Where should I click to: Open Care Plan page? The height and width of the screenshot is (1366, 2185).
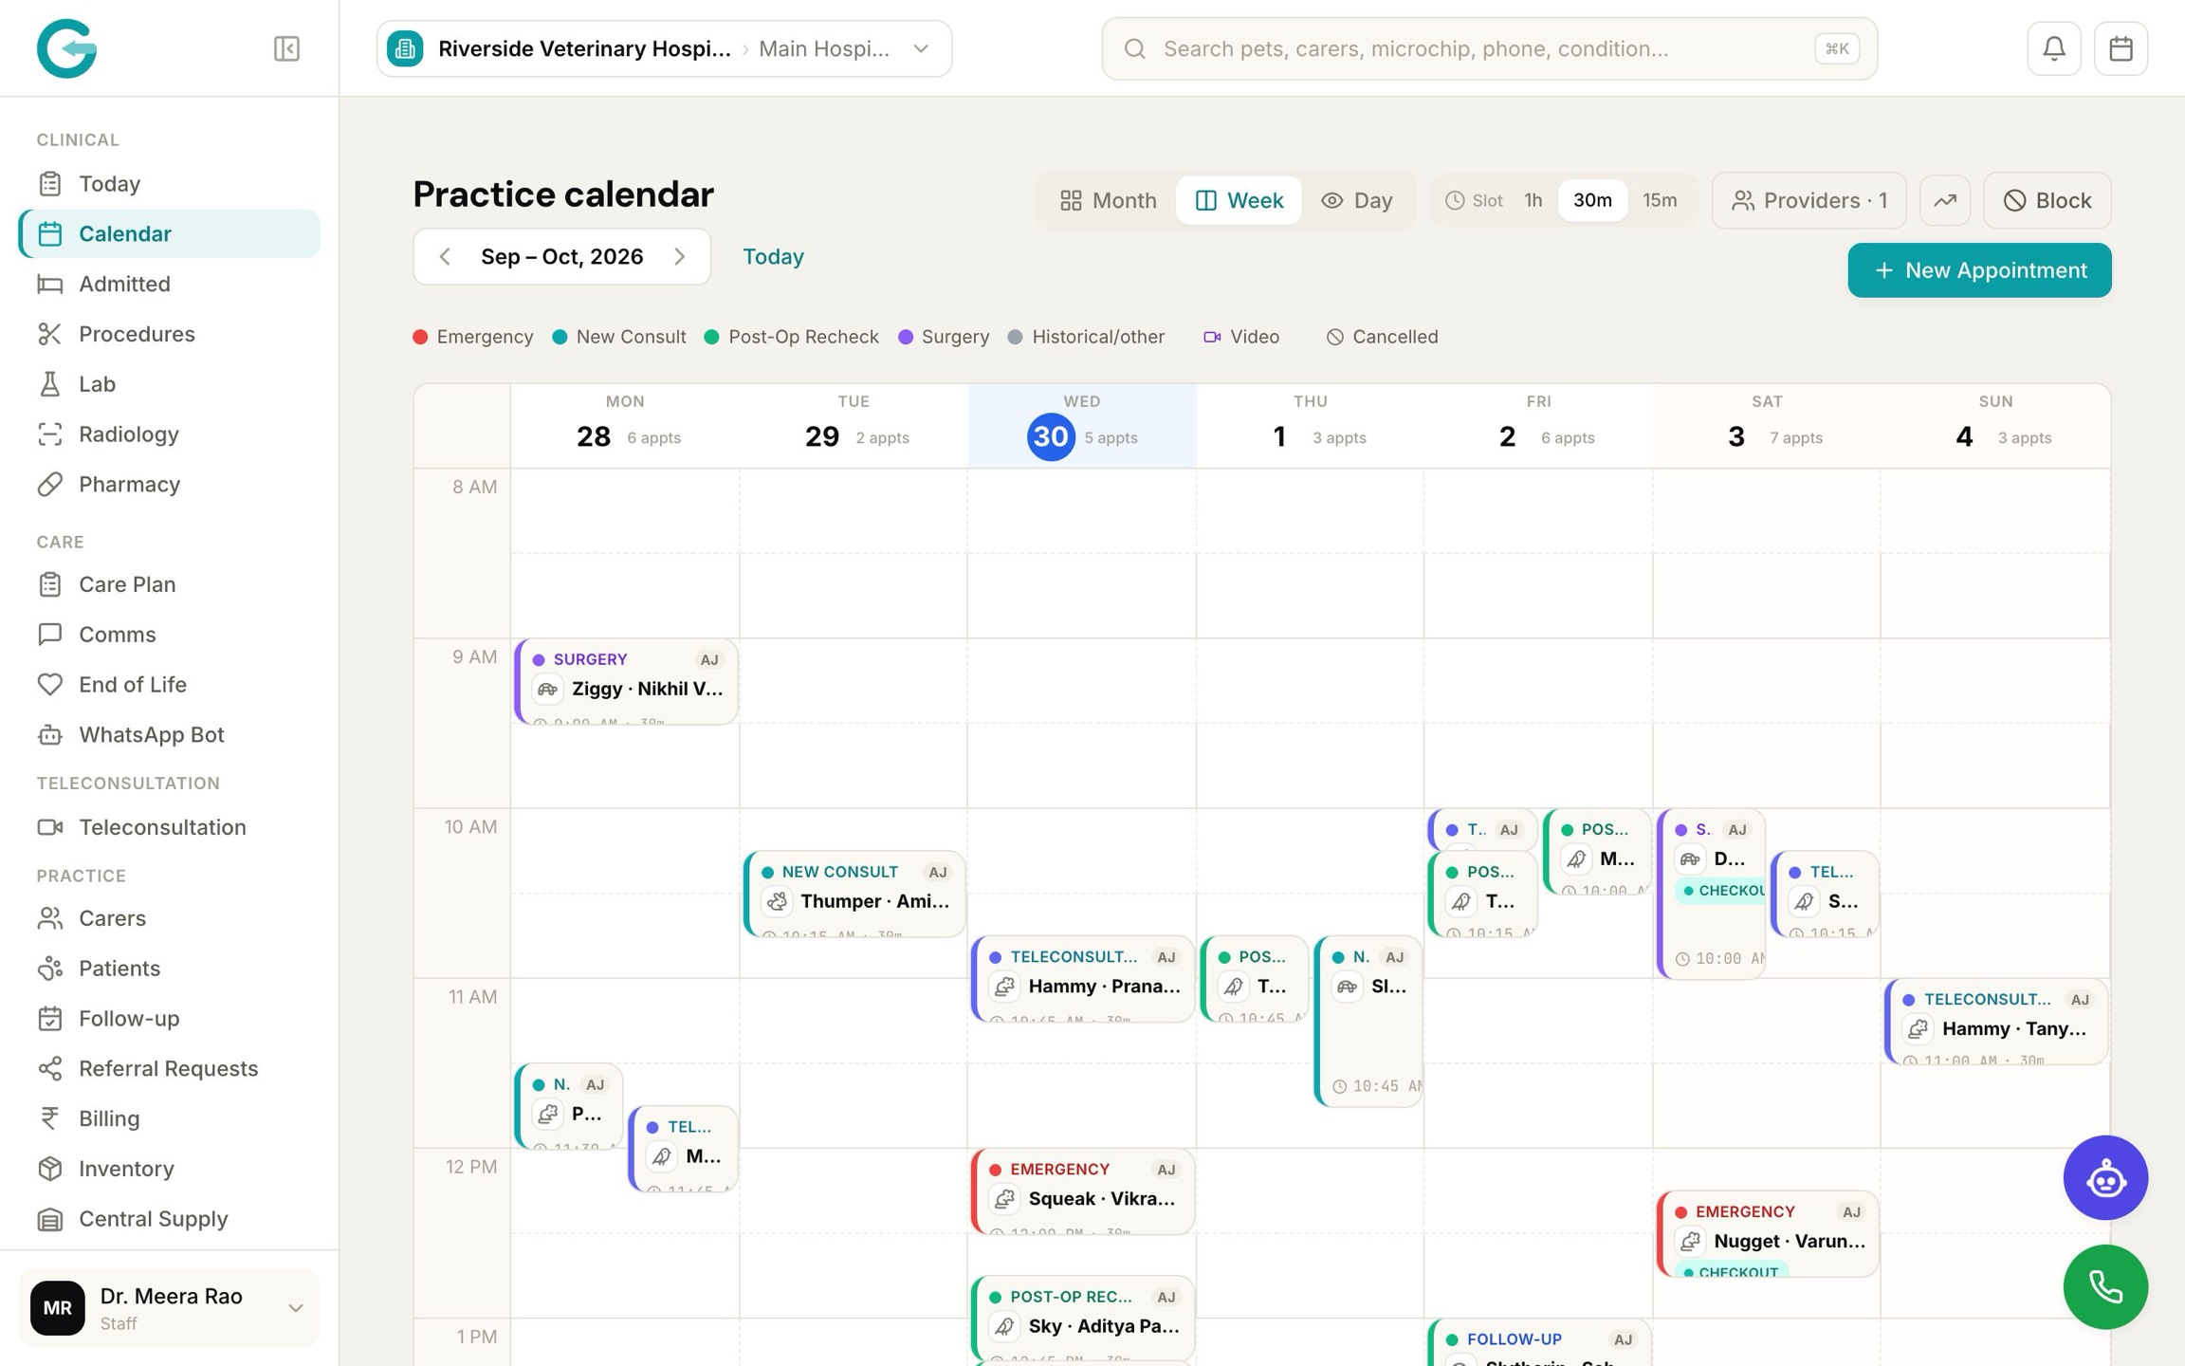tap(169, 584)
